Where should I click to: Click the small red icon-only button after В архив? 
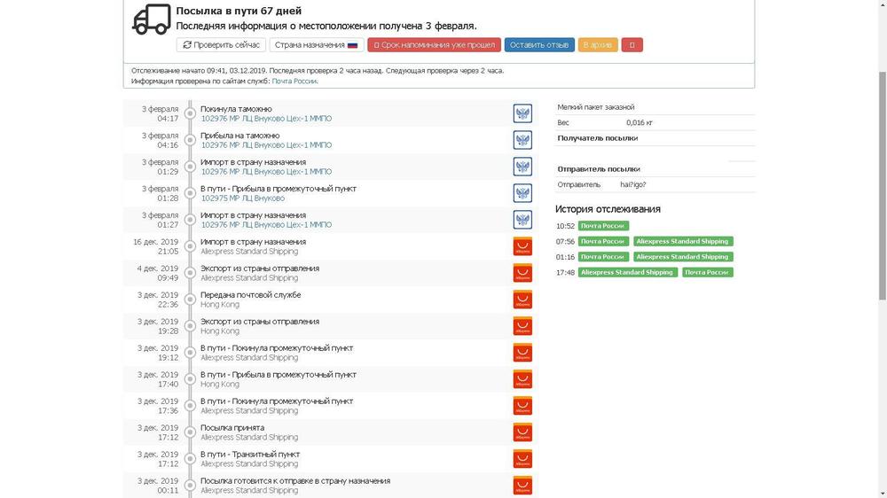pos(632,45)
